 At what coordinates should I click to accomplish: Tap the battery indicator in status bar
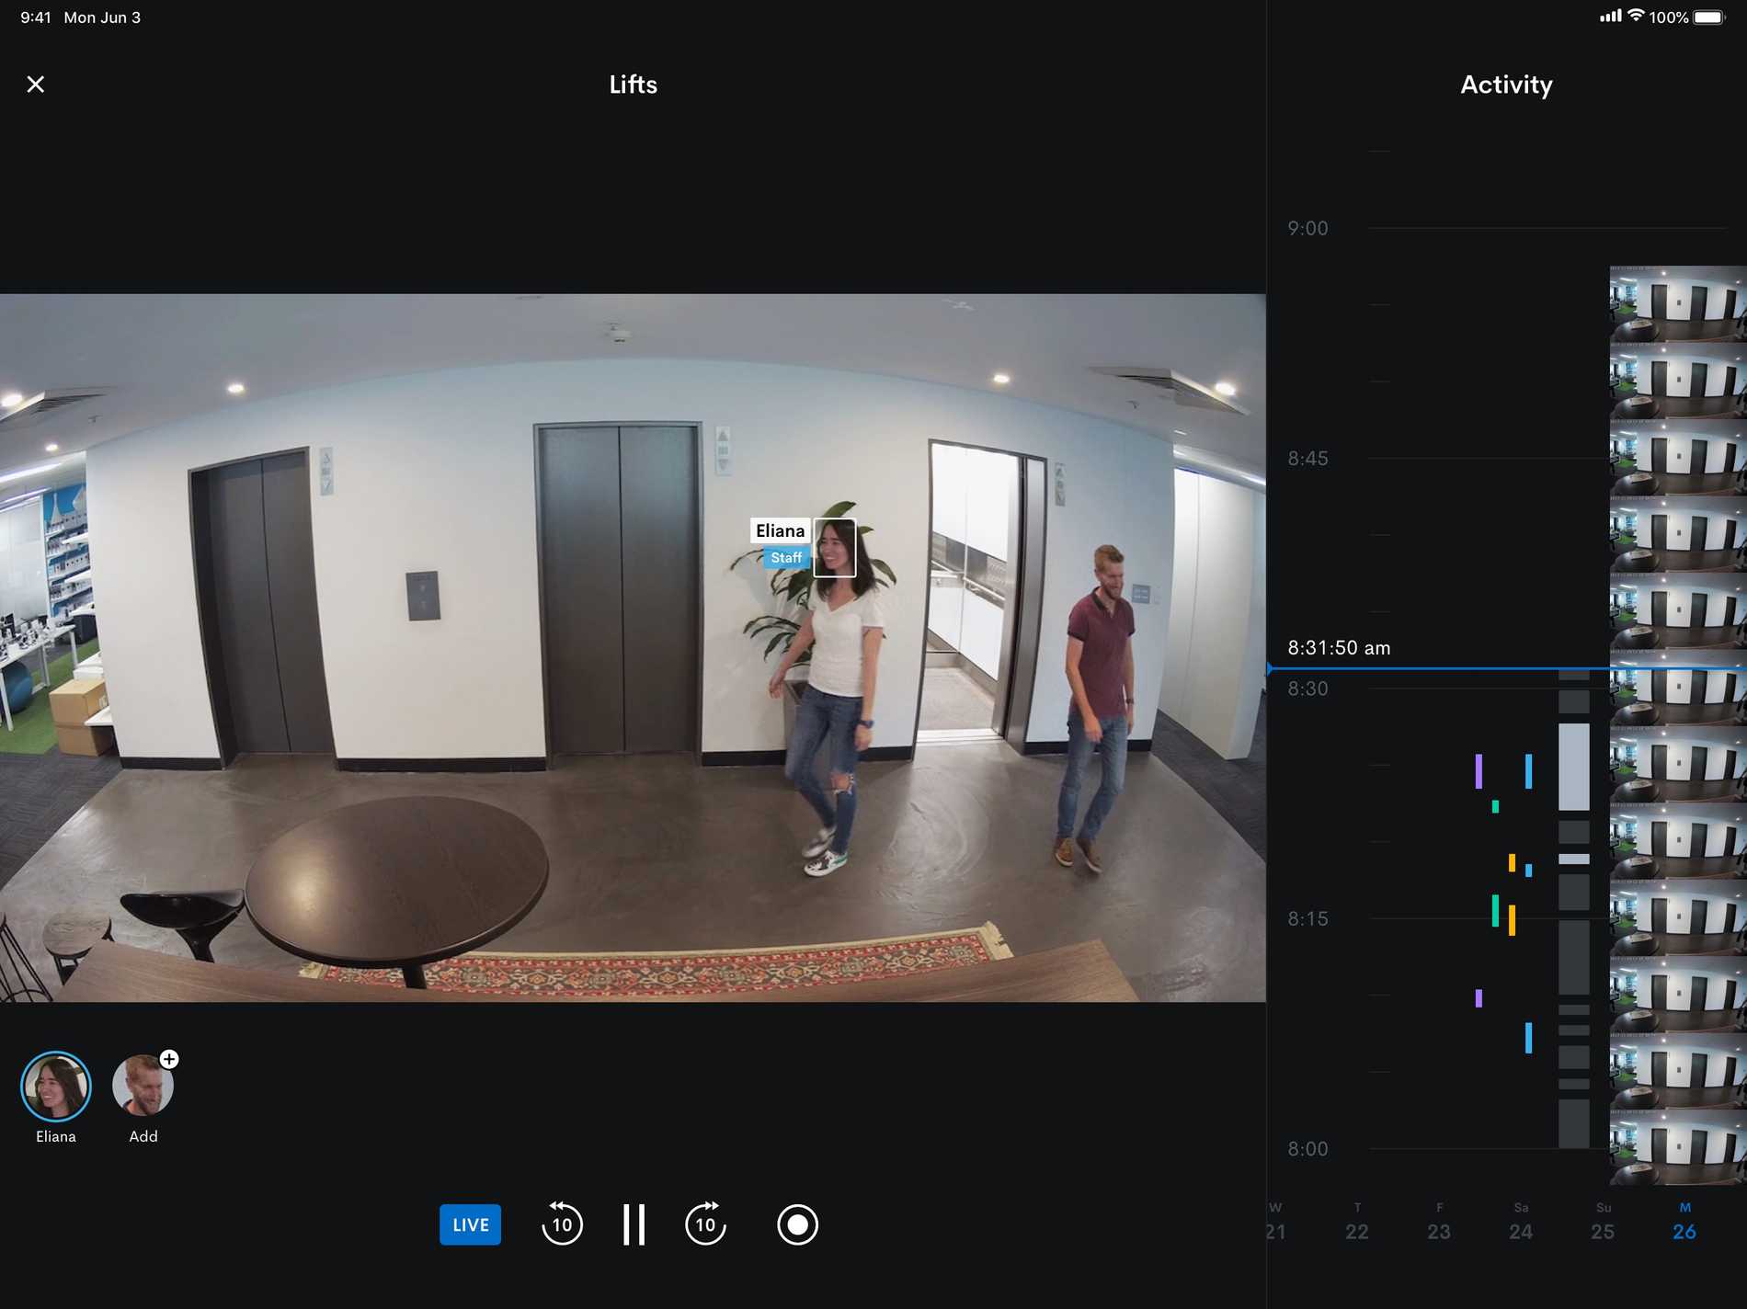tap(1709, 17)
